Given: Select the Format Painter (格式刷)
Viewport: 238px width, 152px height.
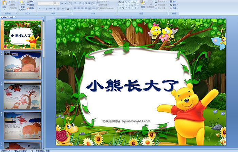Looking at the screenshot, I should coord(13,8).
